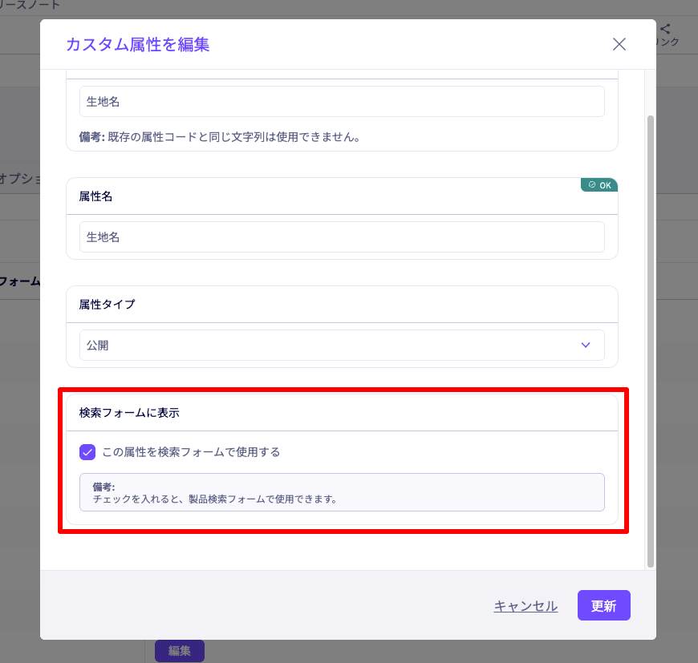
Task: Click the chevron arrow in 属性タイプ select
Action: coord(585,346)
